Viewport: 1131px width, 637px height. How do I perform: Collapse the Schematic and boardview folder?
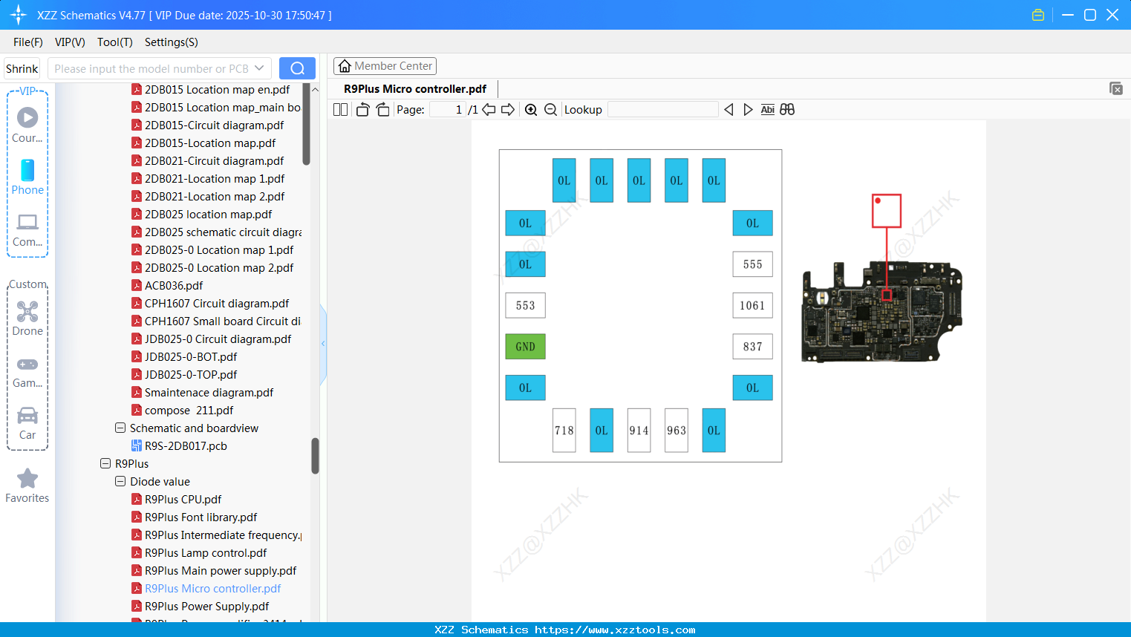[x=120, y=428]
